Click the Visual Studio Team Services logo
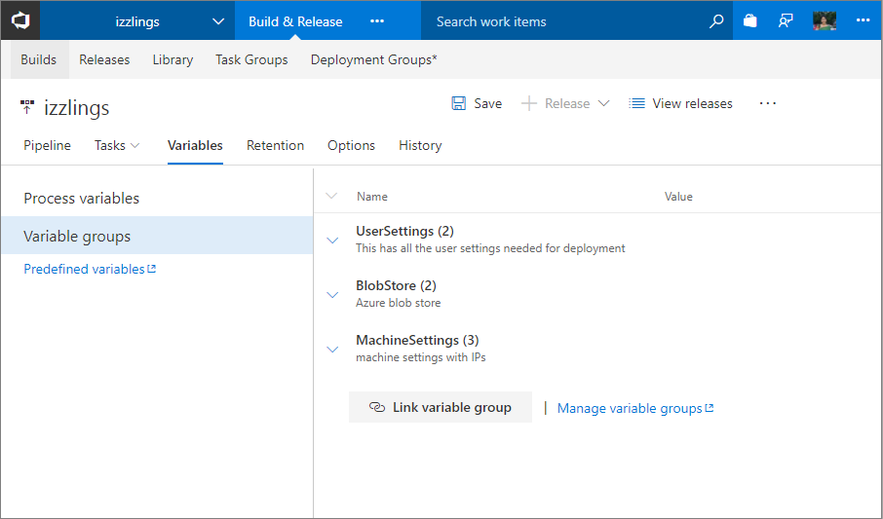The height and width of the screenshot is (519, 883). (20, 20)
